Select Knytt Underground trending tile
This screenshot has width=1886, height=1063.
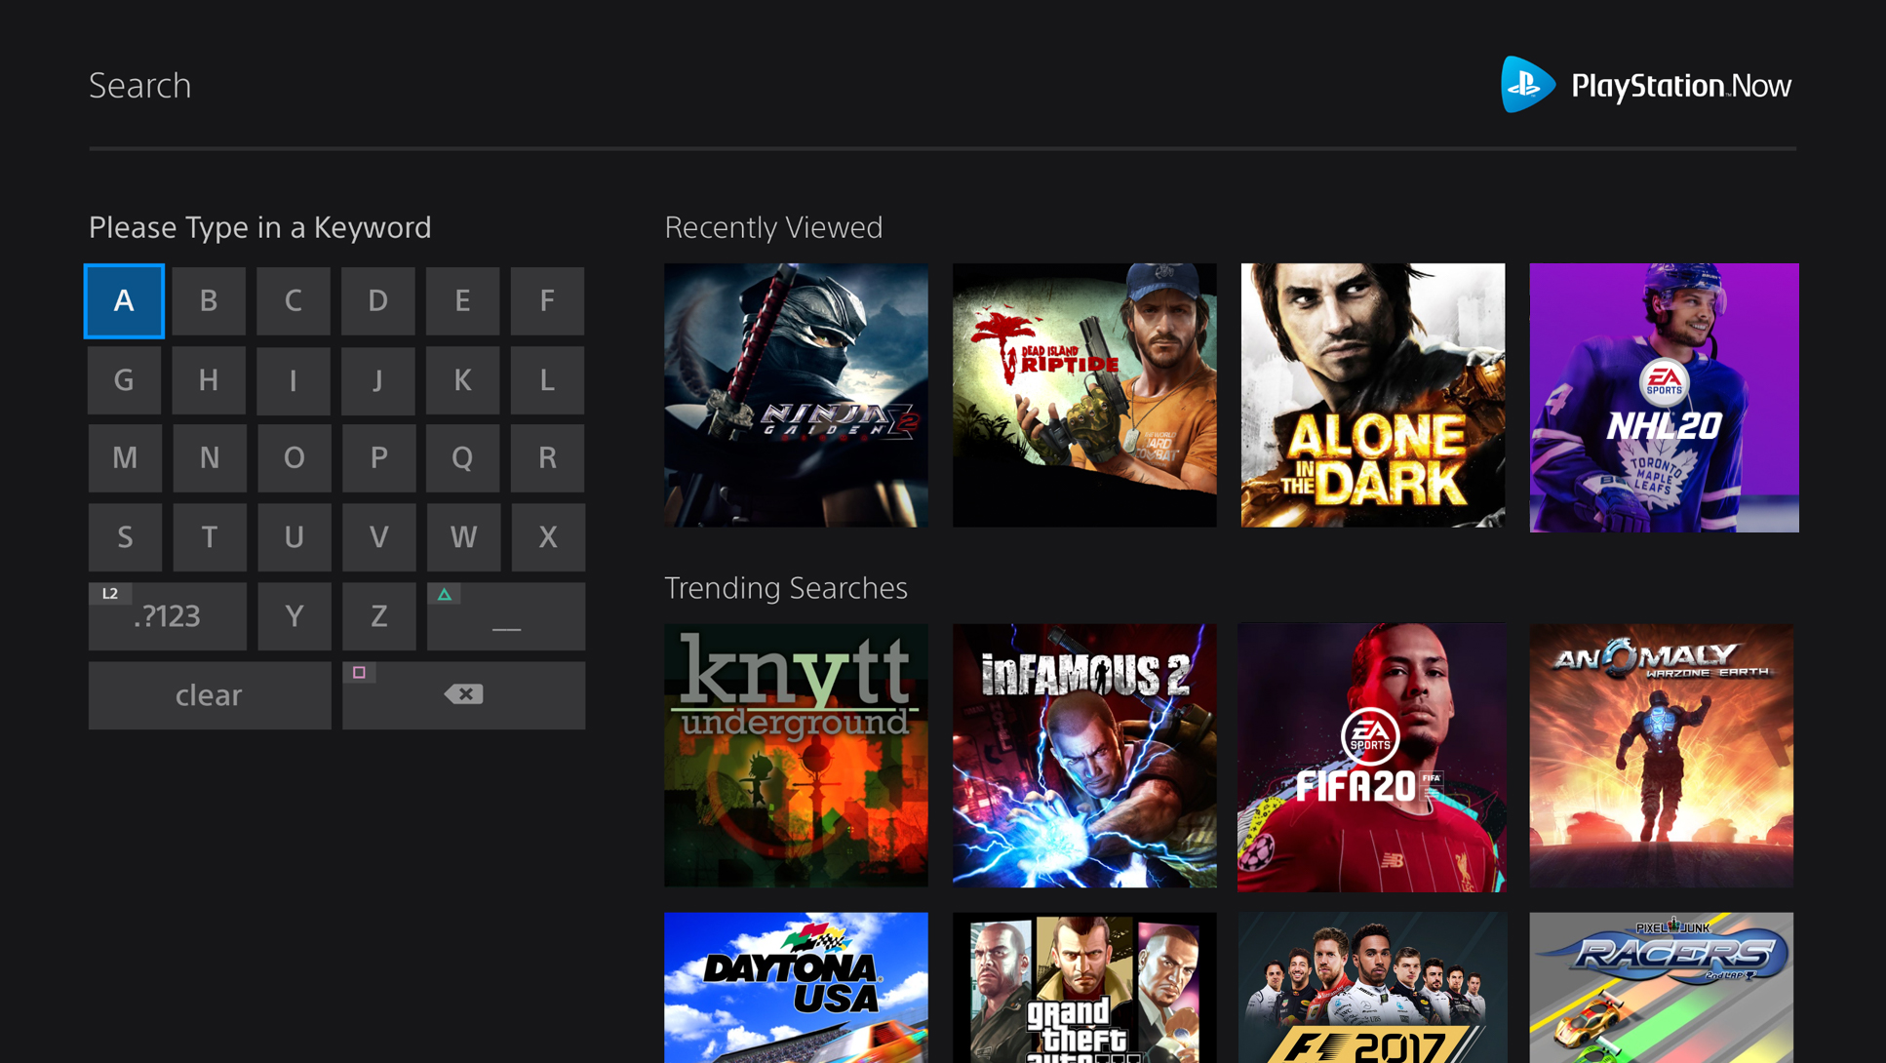tap(796, 756)
